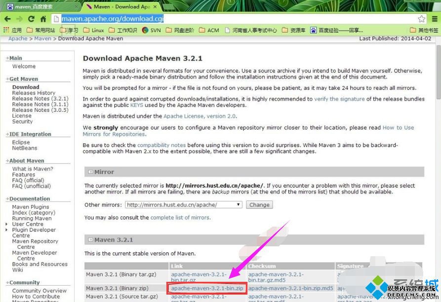Click the address bar URL field
This screenshot has height=302, width=441.
(x=237, y=19)
